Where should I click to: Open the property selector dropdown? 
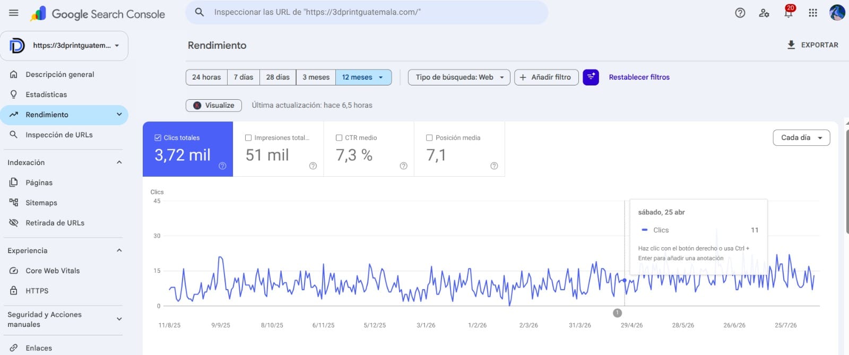tap(64, 46)
